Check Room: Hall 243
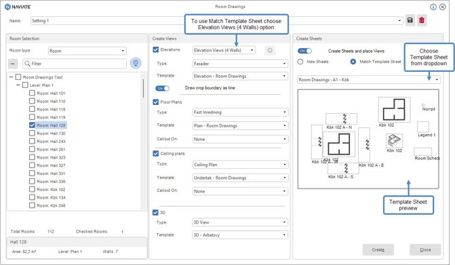 click(33, 141)
